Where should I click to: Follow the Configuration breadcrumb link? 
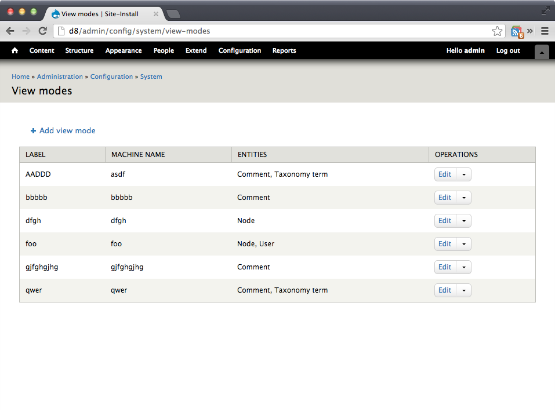tap(111, 76)
